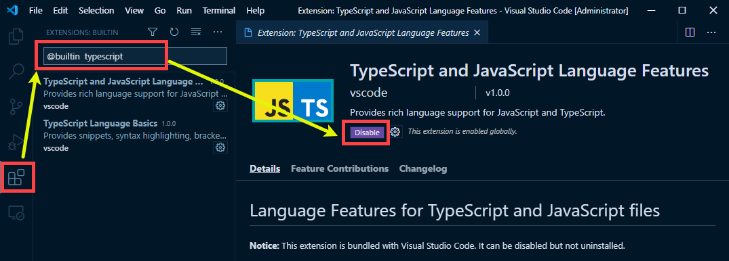
Task: Click the v1.0.0 version label
Action: tap(498, 93)
